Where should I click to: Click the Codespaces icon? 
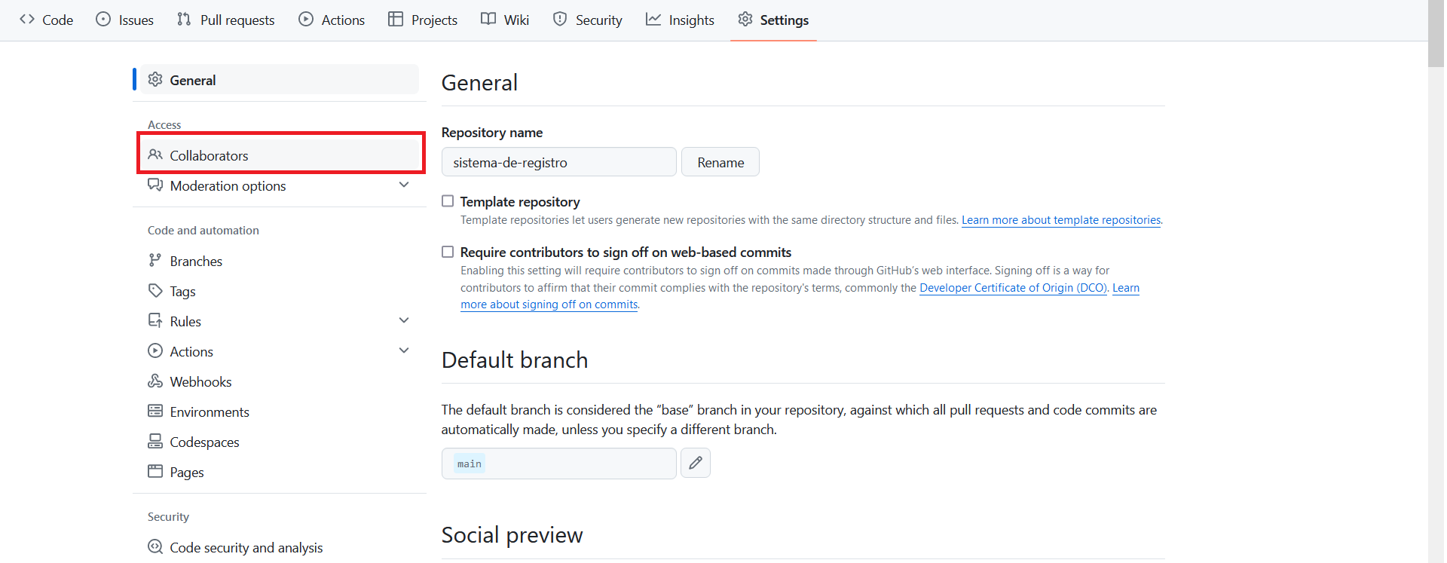pyautogui.click(x=155, y=442)
